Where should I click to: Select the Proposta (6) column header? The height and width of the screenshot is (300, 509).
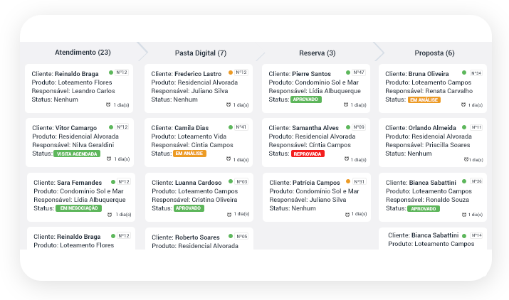pyautogui.click(x=434, y=53)
